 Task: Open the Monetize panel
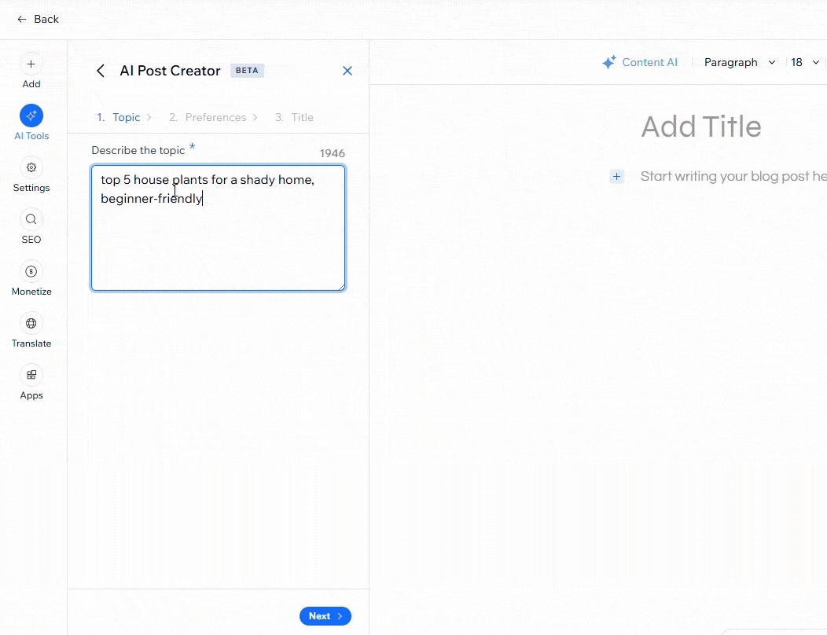click(x=31, y=278)
